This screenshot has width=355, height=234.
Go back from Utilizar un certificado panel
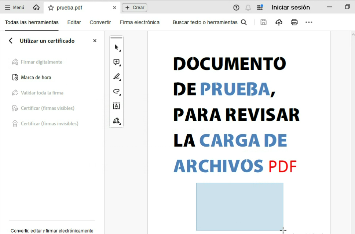click(11, 41)
